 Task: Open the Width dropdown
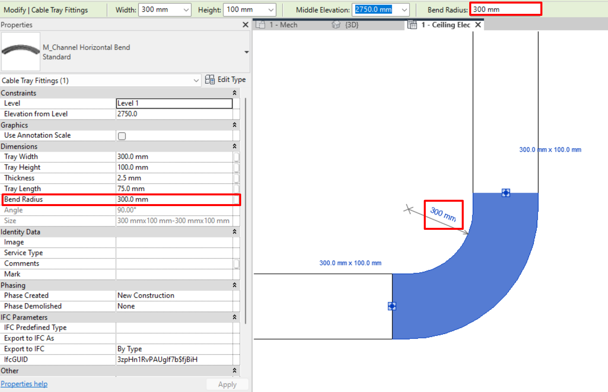[x=186, y=10]
